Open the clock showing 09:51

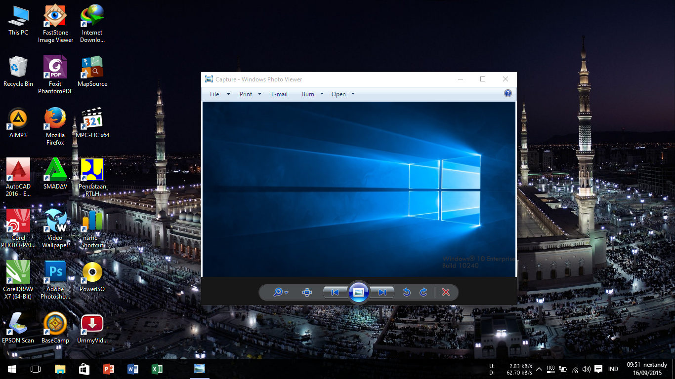pyautogui.click(x=647, y=369)
